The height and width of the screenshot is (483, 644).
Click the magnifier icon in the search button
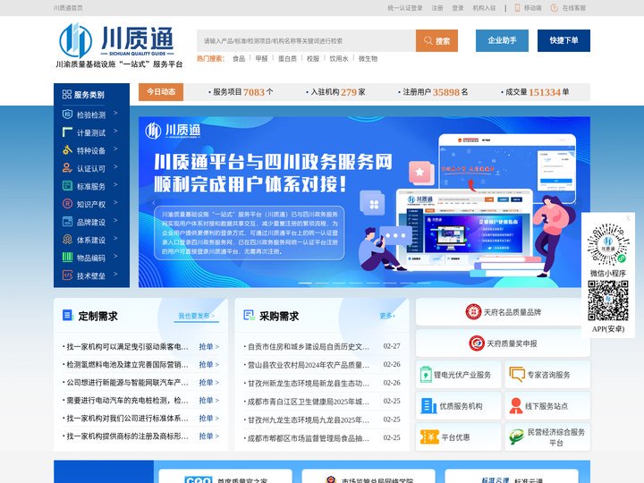(x=428, y=40)
